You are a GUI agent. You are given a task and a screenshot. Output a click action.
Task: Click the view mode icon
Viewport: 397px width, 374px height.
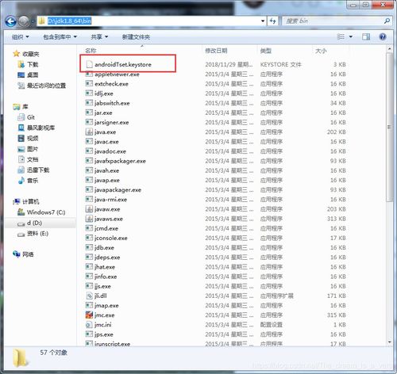pyautogui.click(x=341, y=36)
